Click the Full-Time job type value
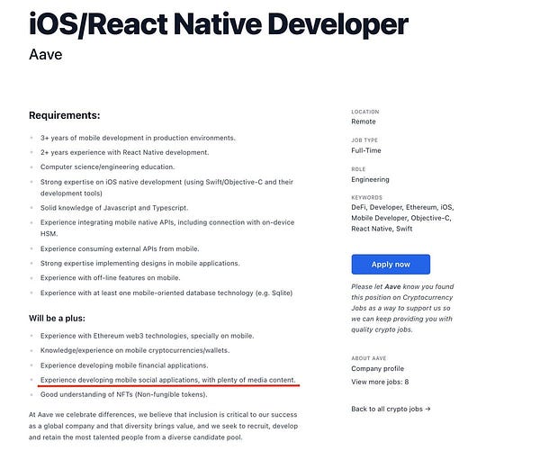The height and width of the screenshot is (460, 540). pos(366,150)
